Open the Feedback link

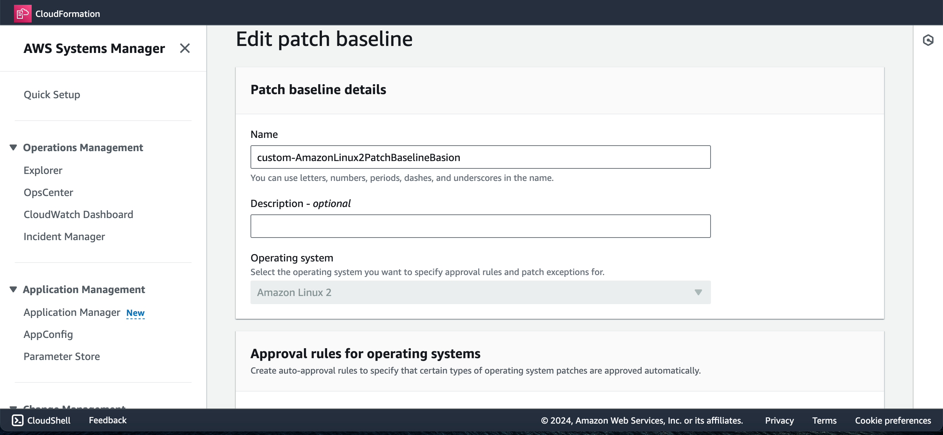click(108, 420)
